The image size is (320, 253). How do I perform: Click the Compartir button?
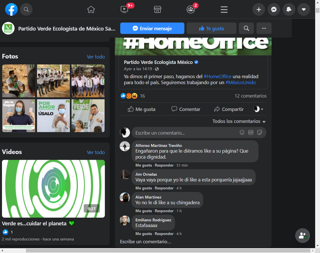[x=229, y=109]
